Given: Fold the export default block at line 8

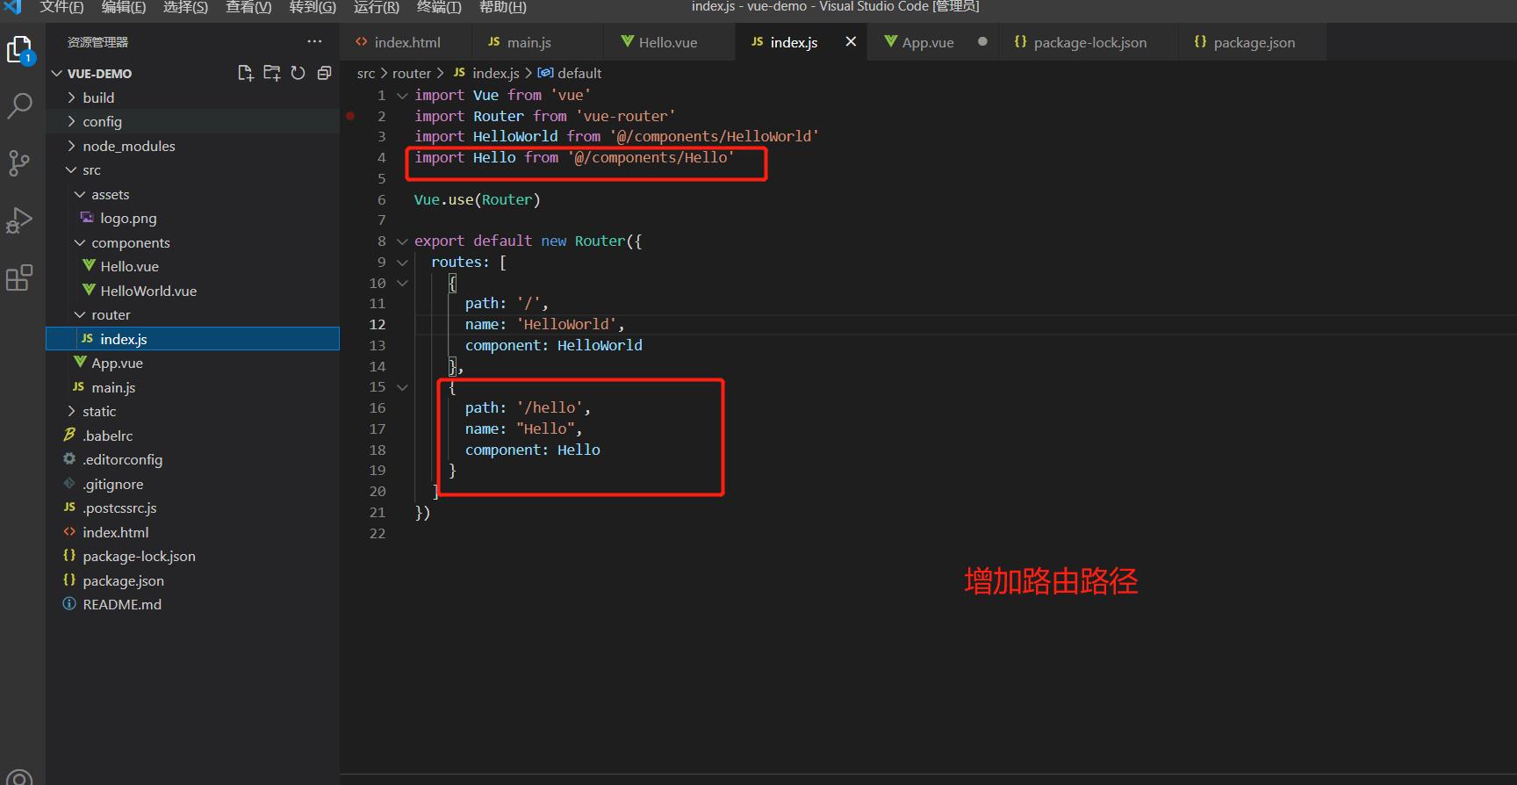Looking at the screenshot, I should click(402, 241).
